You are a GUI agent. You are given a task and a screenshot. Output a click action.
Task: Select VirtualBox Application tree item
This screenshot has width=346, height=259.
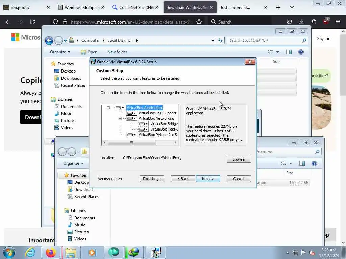144,108
